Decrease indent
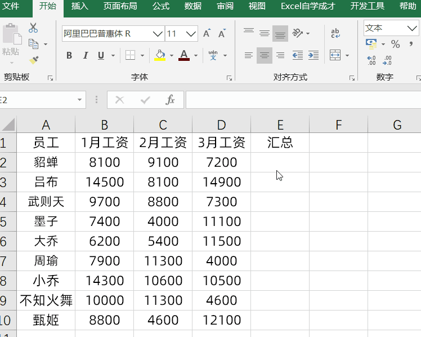The image size is (421, 337). [298, 55]
